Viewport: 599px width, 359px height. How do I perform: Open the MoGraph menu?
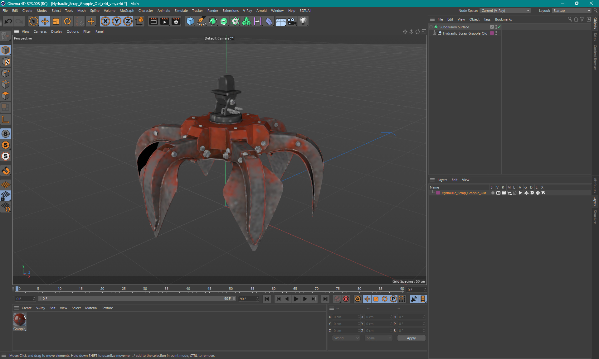[x=127, y=11]
